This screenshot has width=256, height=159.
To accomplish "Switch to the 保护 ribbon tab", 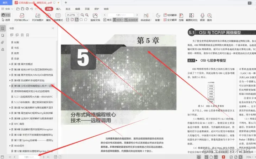I will (97, 9).
